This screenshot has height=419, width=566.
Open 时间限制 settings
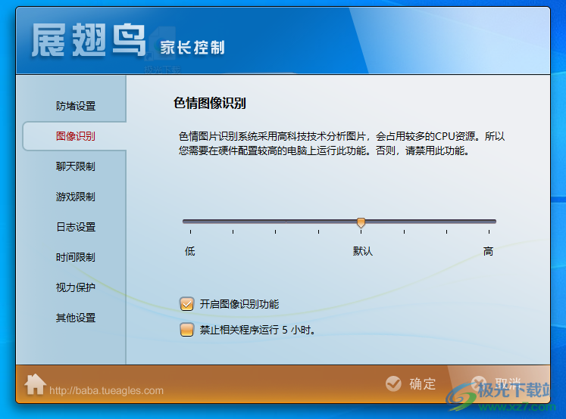tap(76, 257)
